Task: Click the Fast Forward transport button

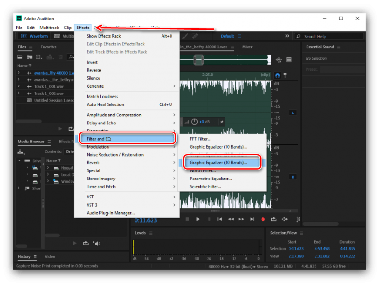Action: pos(241,219)
